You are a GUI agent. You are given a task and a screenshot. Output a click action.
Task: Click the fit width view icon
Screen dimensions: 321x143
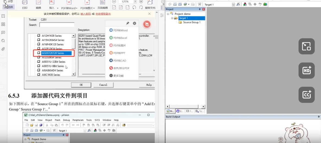(x=127, y=8)
